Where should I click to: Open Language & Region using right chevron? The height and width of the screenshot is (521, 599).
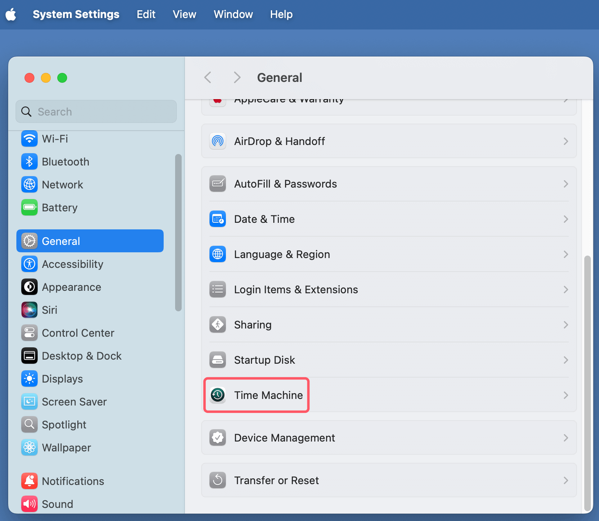(565, 254)
